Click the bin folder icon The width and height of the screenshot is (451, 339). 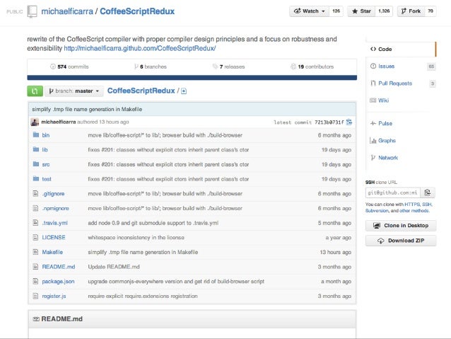click(36, 134)
